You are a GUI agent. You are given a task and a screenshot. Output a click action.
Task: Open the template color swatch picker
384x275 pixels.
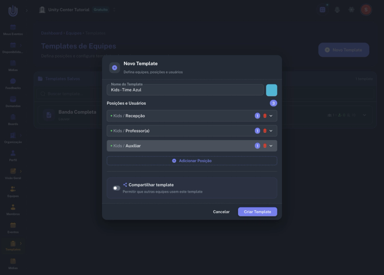click(x=271, y=90)
